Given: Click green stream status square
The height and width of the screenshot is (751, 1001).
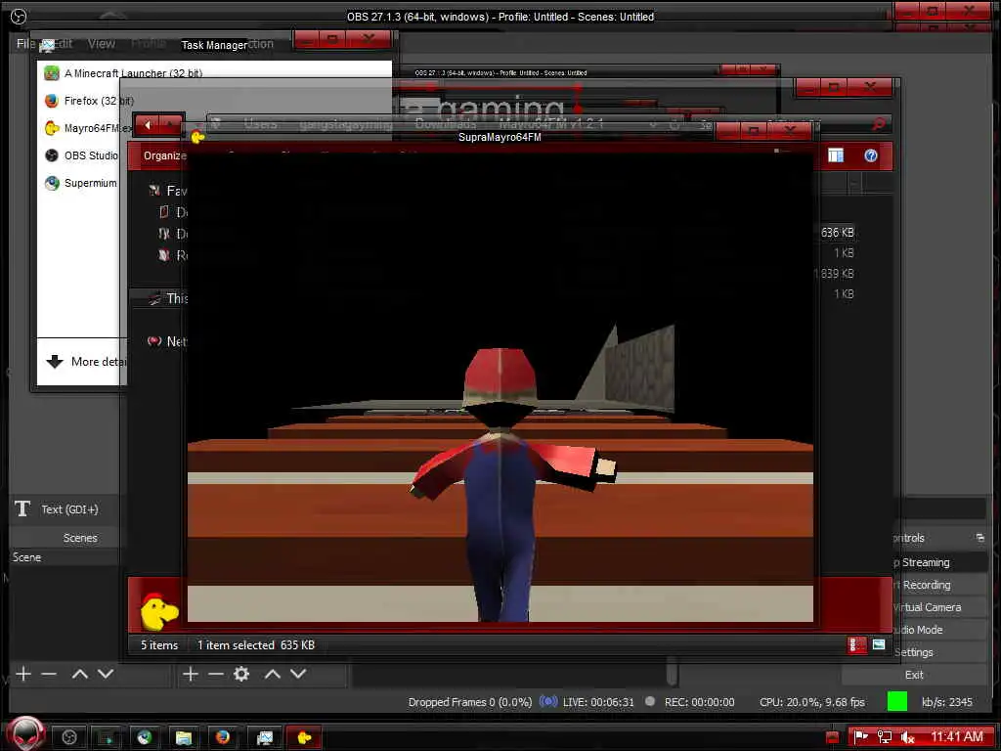Looking at the screenshot, I should [x=897, y=701].
